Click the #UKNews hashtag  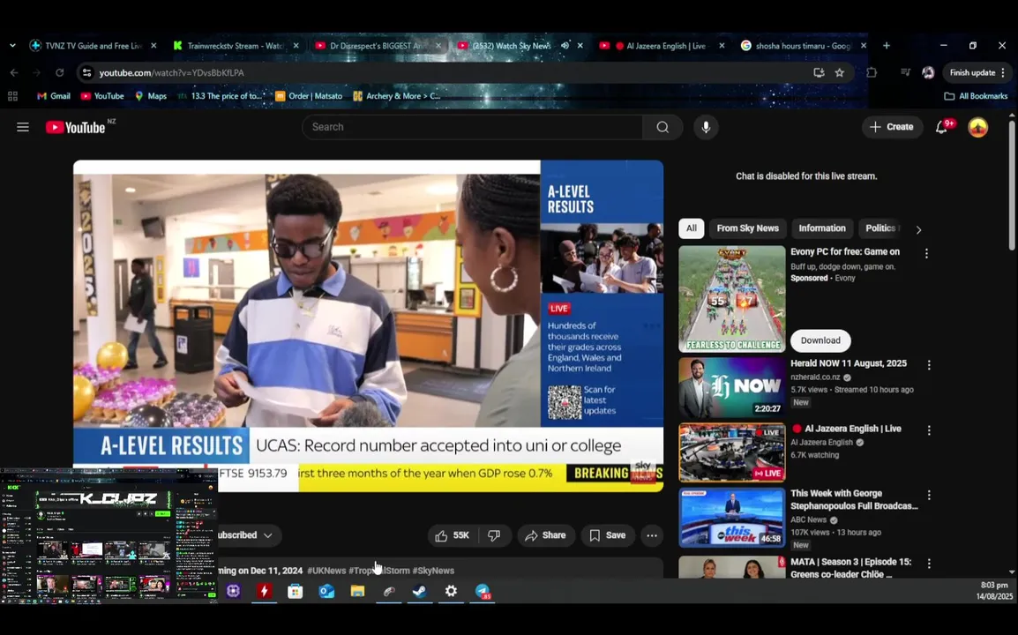(326, 571)
